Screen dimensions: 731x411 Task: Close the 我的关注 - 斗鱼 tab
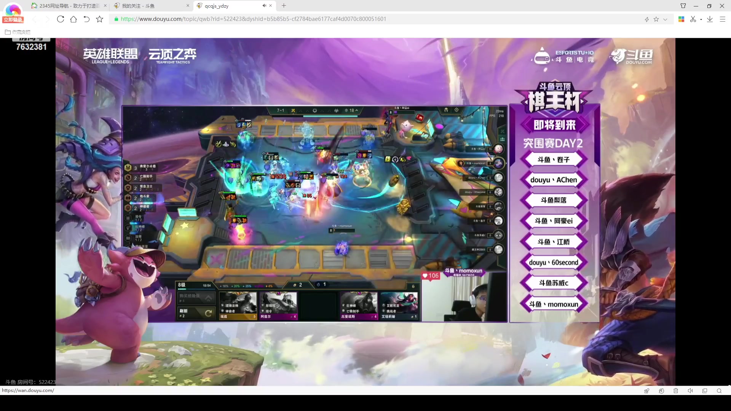pos(188,6)
